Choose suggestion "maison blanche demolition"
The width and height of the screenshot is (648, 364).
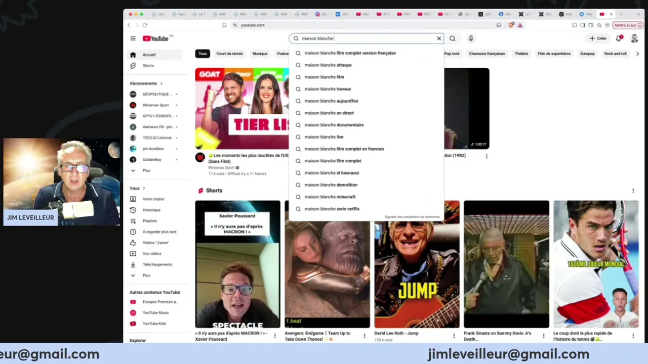coord(366,185)
